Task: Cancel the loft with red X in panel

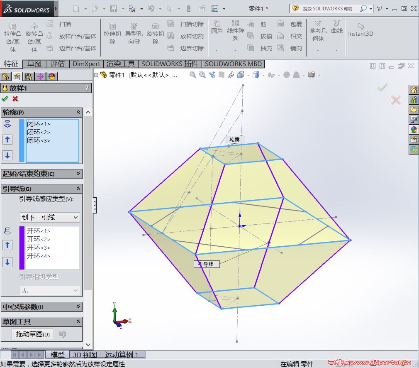Action: click(15, 99)
